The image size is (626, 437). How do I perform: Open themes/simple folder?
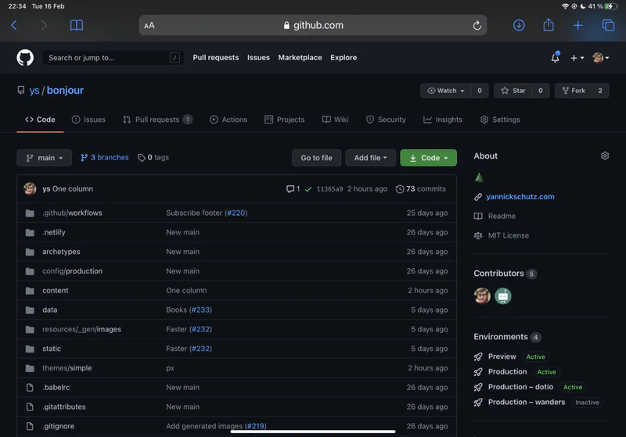tap(67, 368)
